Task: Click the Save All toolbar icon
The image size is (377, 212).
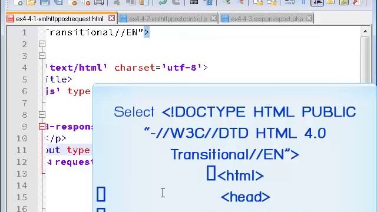Action: pyautogui.click(x=58, y=2)
